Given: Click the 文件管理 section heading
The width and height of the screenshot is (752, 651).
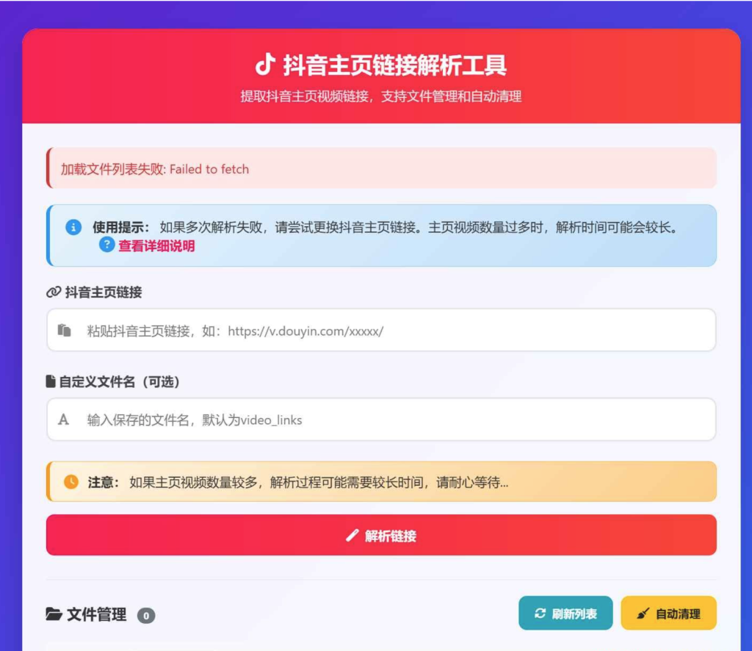Looking at the screenshot, I should [96, 614].
